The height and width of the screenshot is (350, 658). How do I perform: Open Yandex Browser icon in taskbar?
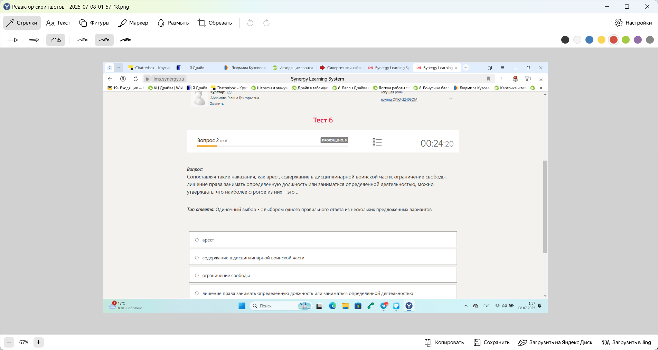point(409,306)
